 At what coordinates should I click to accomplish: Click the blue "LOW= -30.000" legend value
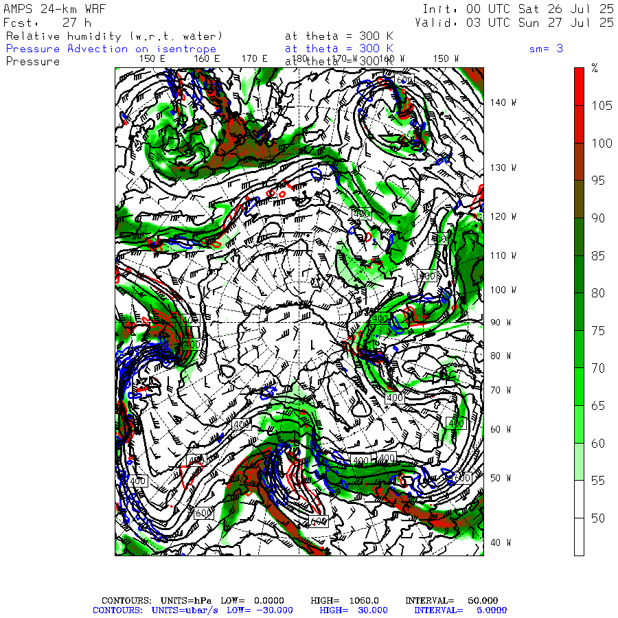coord(260,610)
